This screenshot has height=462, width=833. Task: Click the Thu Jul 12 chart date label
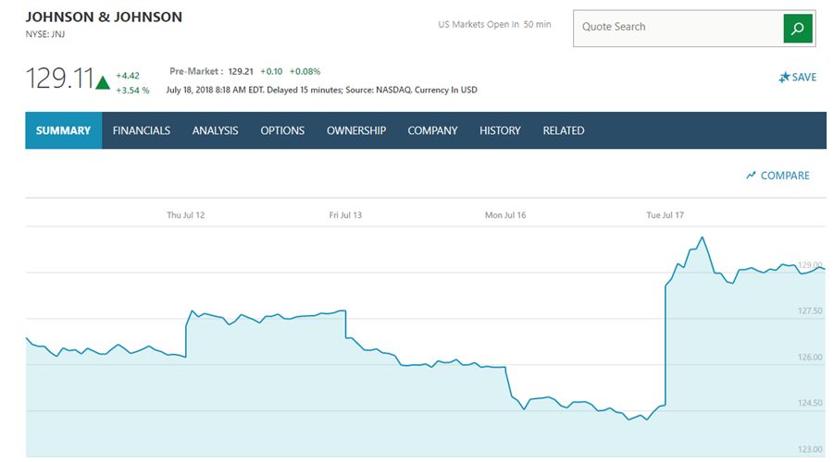tap(185, 214)
